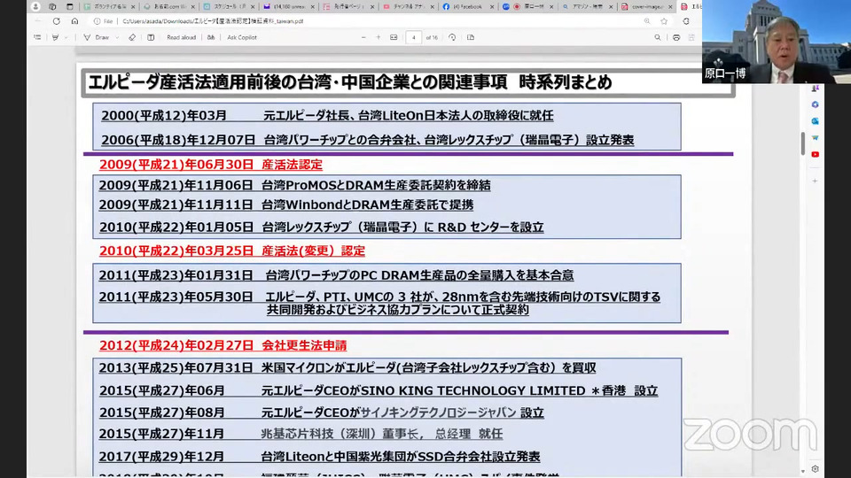Click the scrollbar down arrow
This screenshot has width=851, height=478.
803,472
